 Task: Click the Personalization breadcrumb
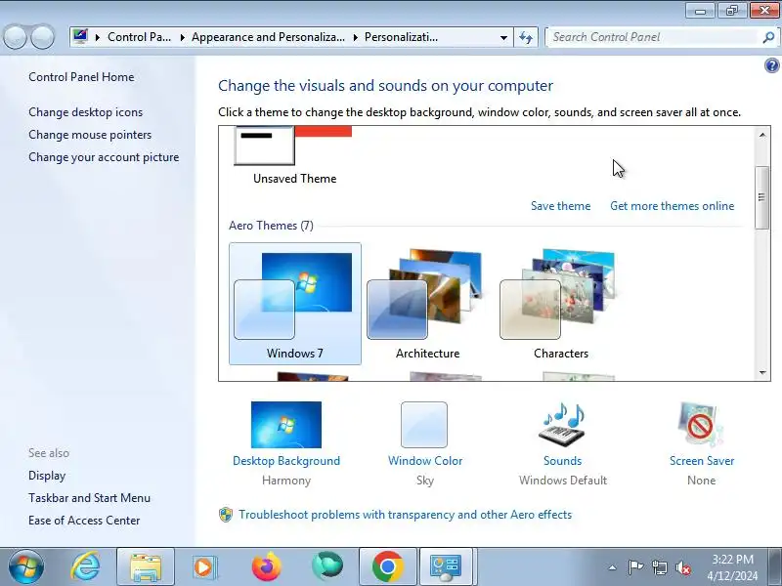click(x=402, y=37)
